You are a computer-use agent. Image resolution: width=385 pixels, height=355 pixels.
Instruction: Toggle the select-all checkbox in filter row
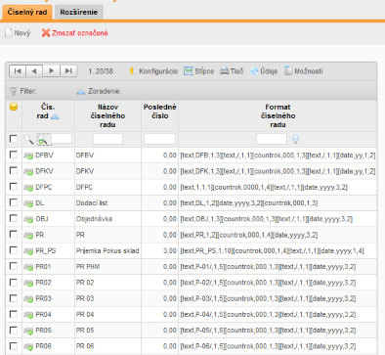tap(14, 139)
